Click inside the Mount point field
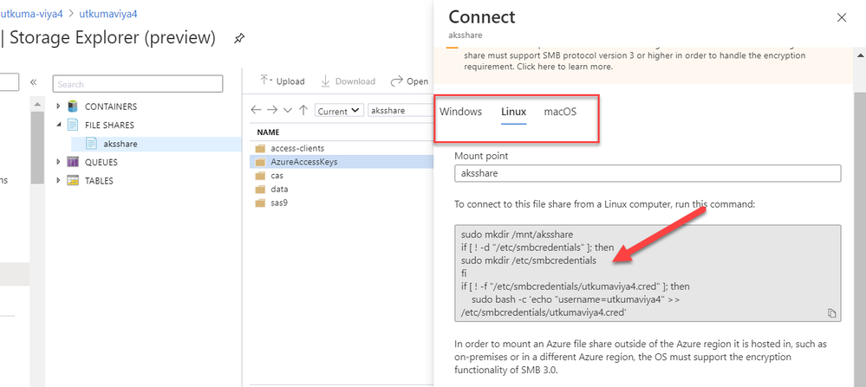The image size is (866, 387). 648,173
